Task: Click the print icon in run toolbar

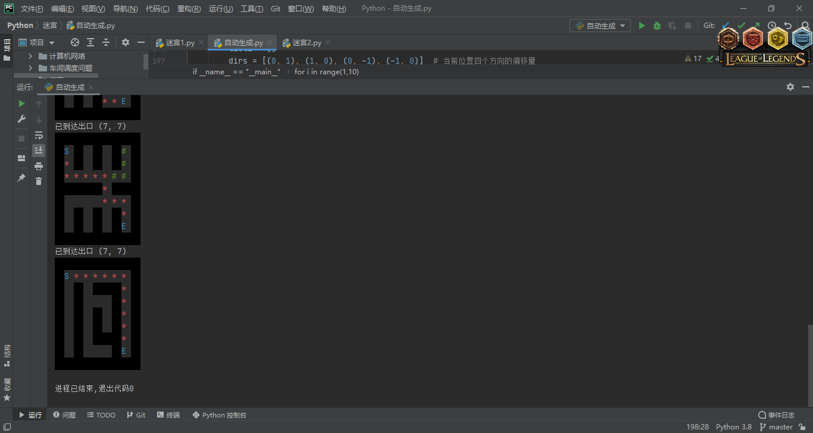Action: click(x=39, y=166)
